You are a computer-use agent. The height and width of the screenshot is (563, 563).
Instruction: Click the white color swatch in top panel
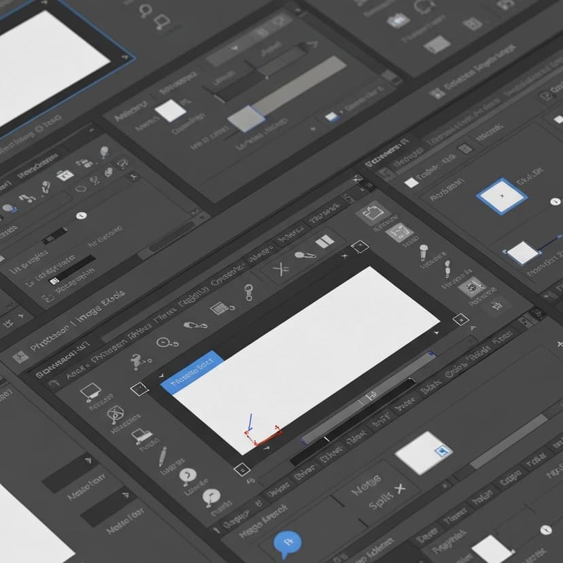click(170, 110)
